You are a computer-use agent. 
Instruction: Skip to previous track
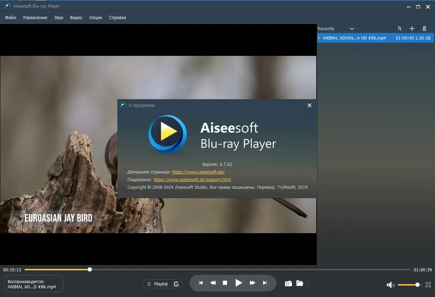(x=201, y=283)
